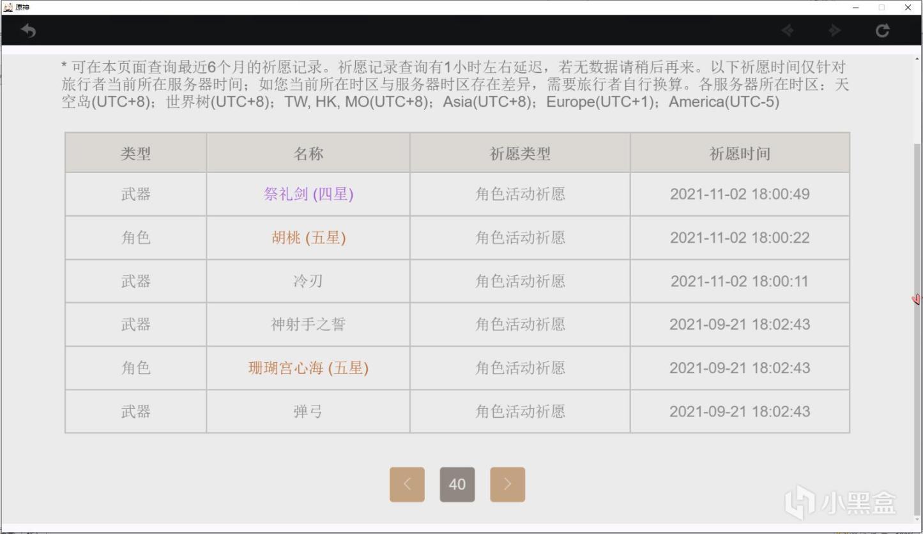Click 武器 type cell in the 冷刃 row
This screenshot has height=534, width=923.
pos(135,281)
